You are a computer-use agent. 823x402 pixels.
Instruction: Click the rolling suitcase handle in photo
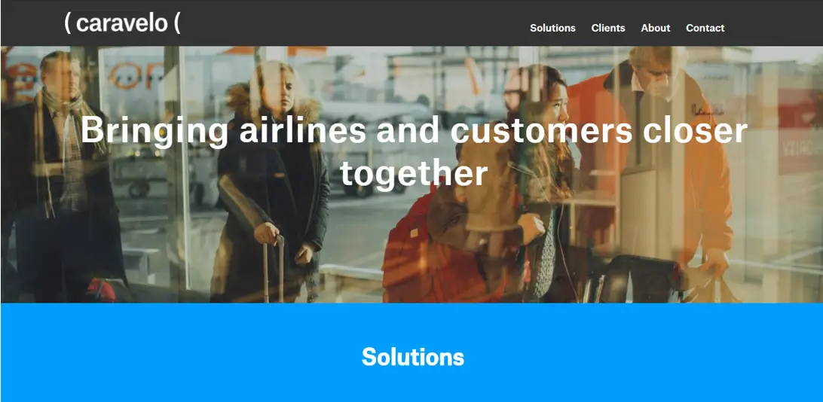click(274, 268)
